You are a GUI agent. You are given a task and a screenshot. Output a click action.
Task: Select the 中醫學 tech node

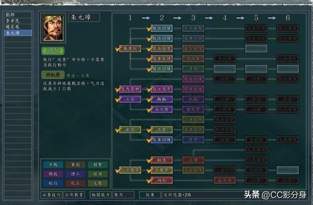tap(161, 170)
